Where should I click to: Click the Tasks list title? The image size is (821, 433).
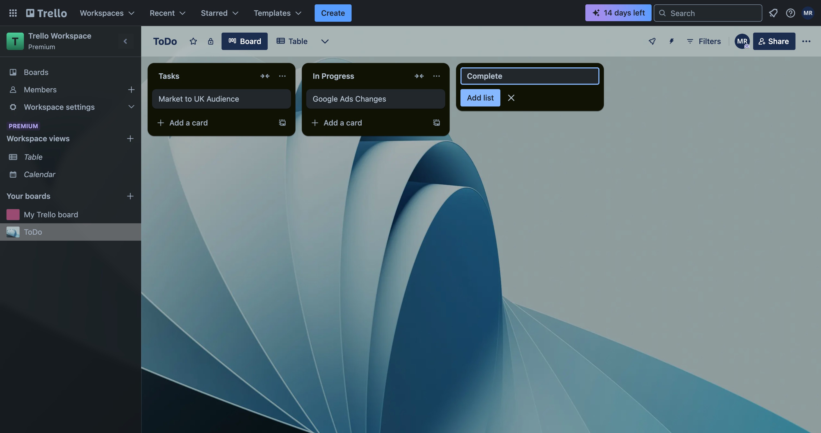point(169,76)
